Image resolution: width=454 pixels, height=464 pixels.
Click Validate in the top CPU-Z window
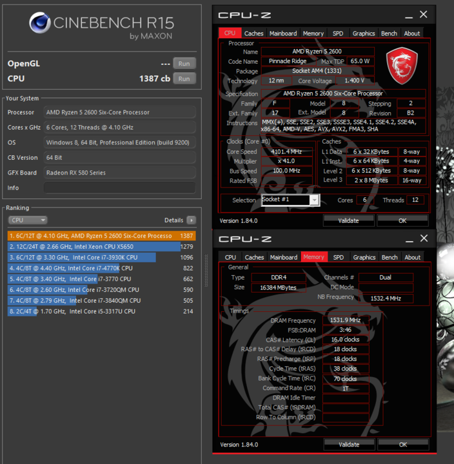point(349,221)
